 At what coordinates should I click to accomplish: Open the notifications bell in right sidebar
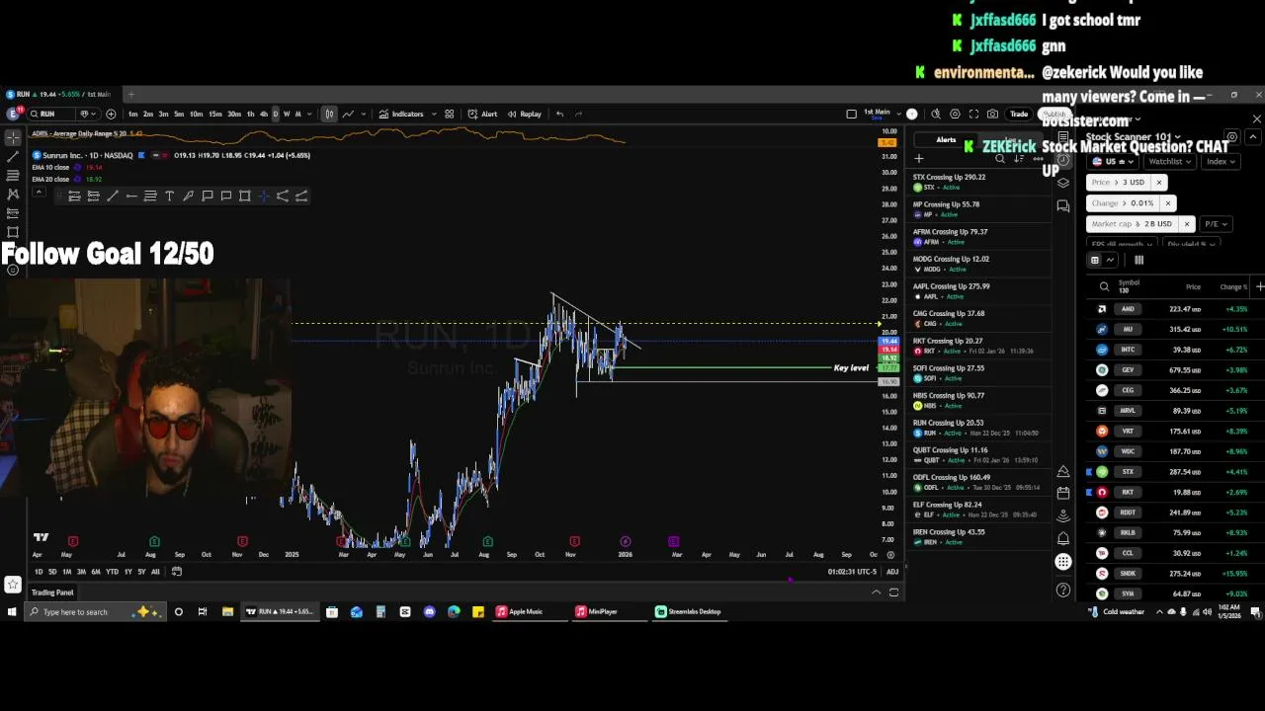(1063, 538)
